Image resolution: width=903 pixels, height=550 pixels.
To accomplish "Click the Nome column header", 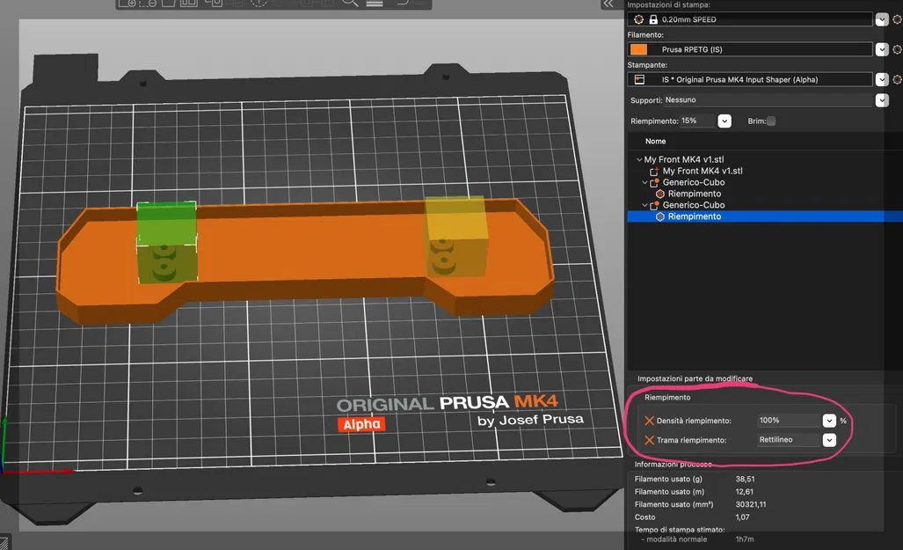I will pos(655,142).
